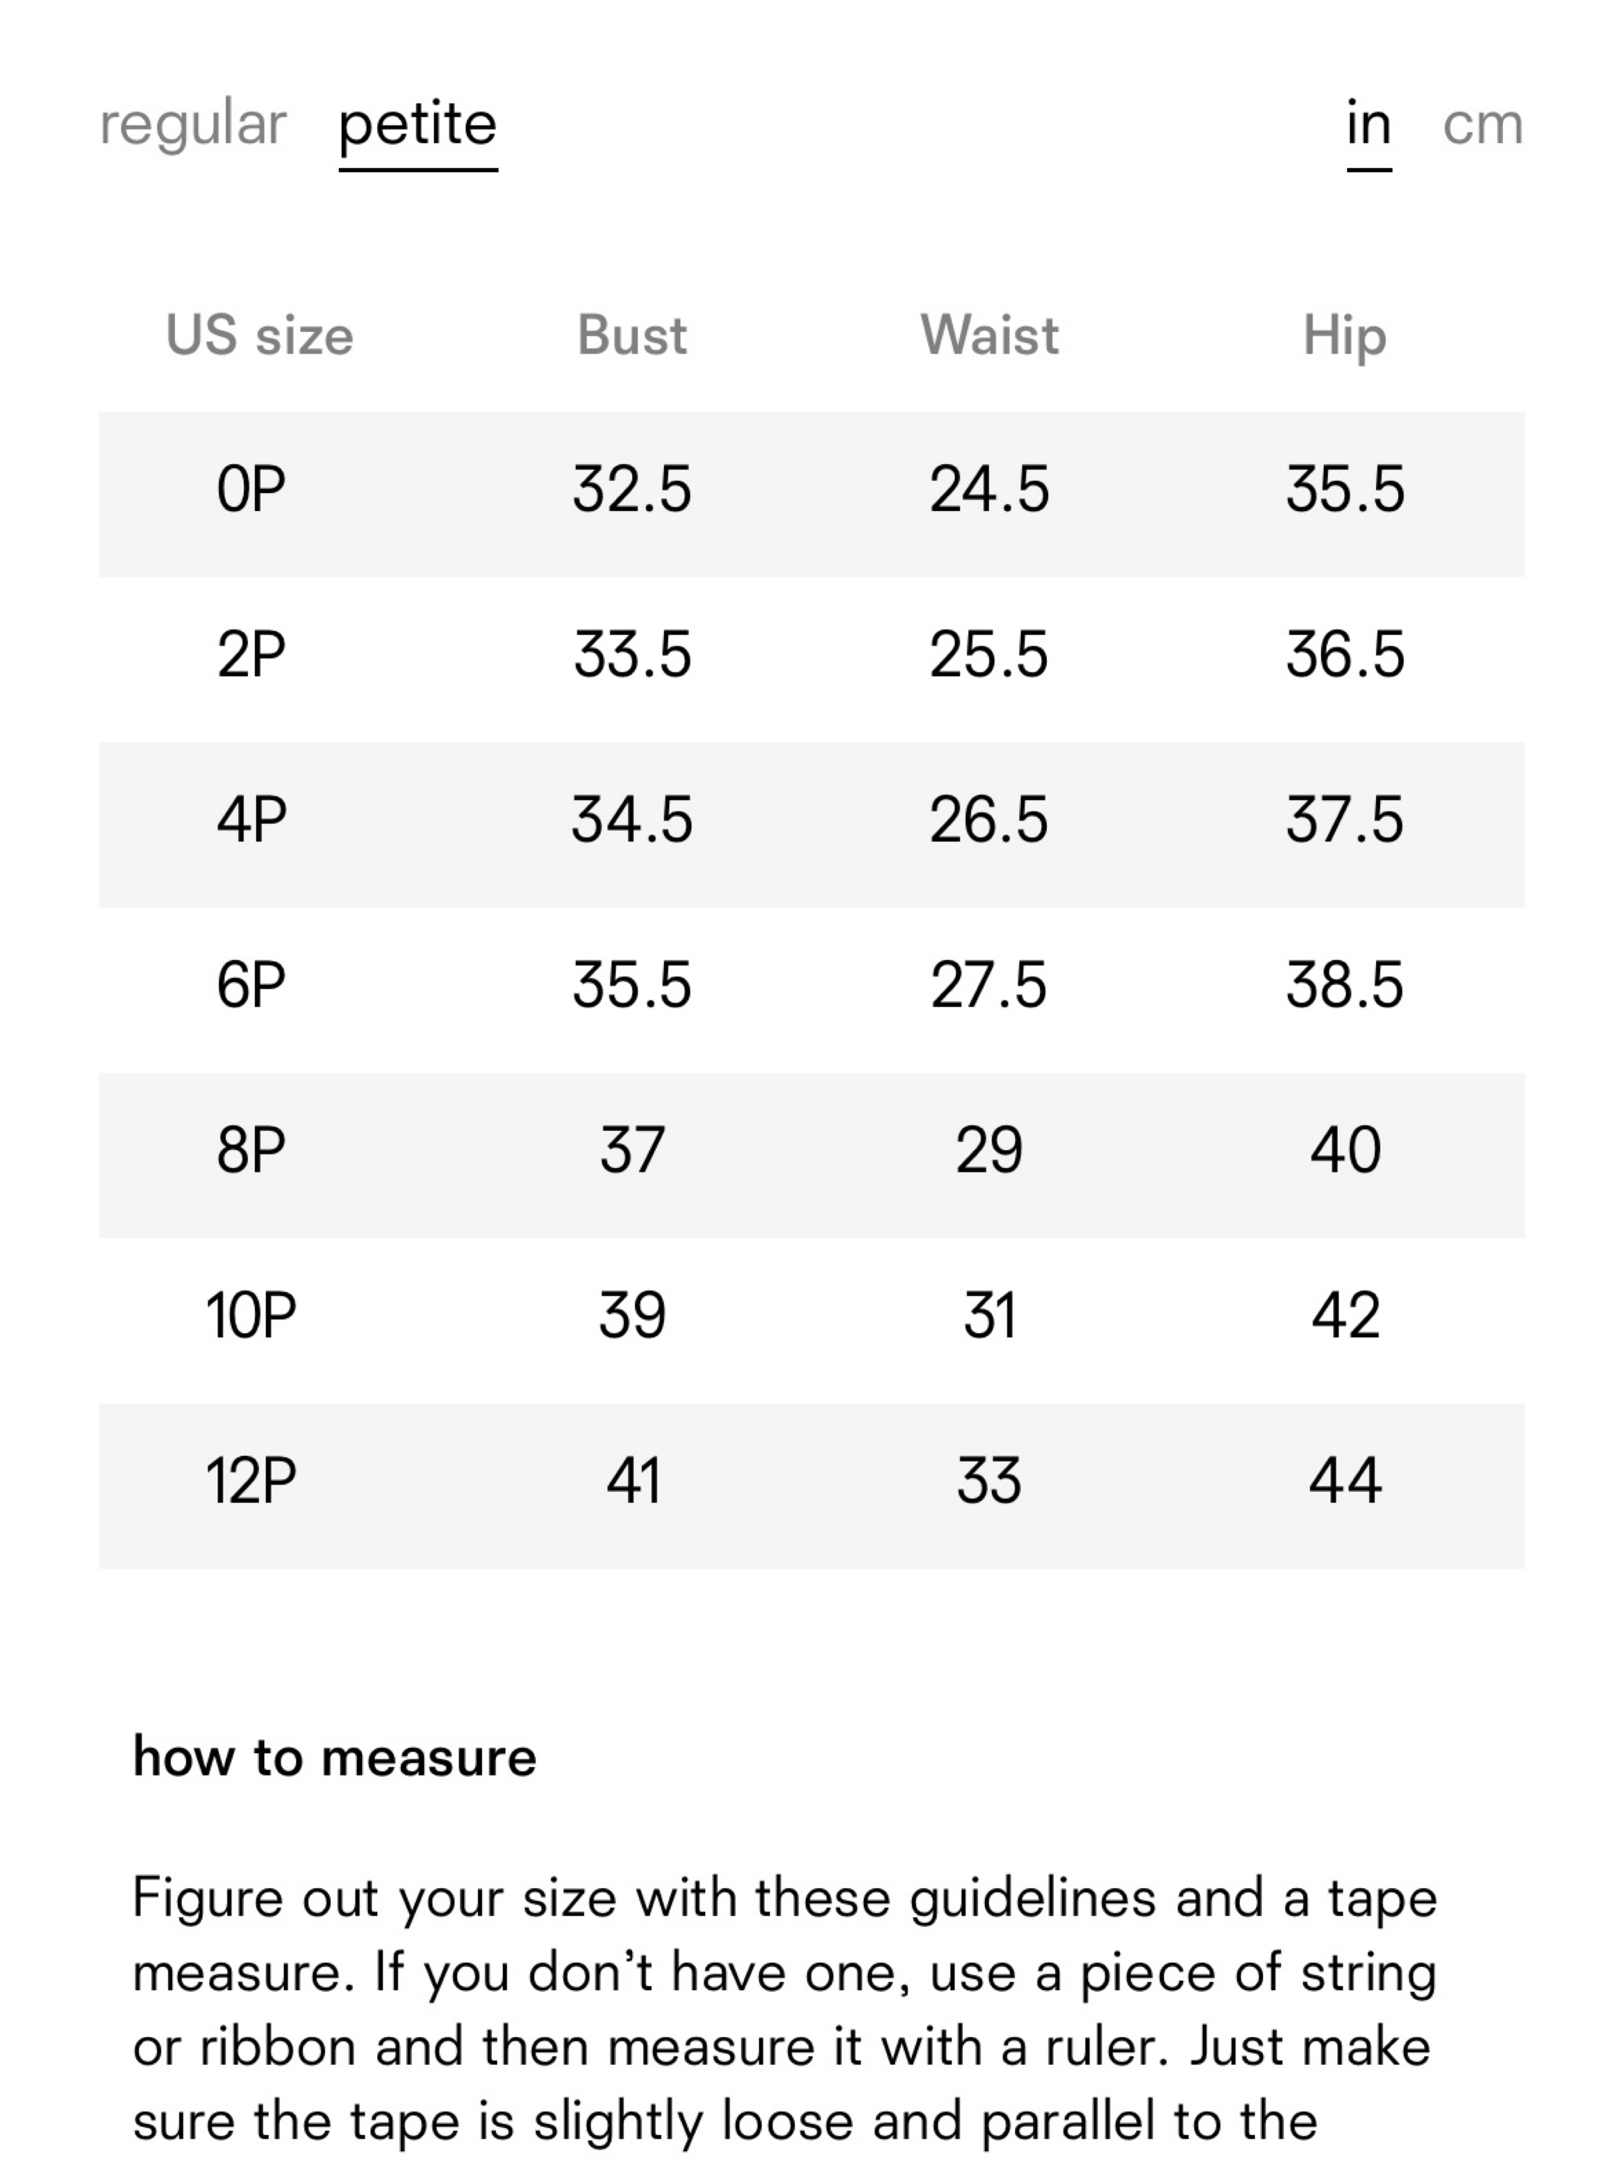The height and width of the screenshot is (2162, 1624).
Task: Select the petite size tab
Action: click(x=419, y=128)
